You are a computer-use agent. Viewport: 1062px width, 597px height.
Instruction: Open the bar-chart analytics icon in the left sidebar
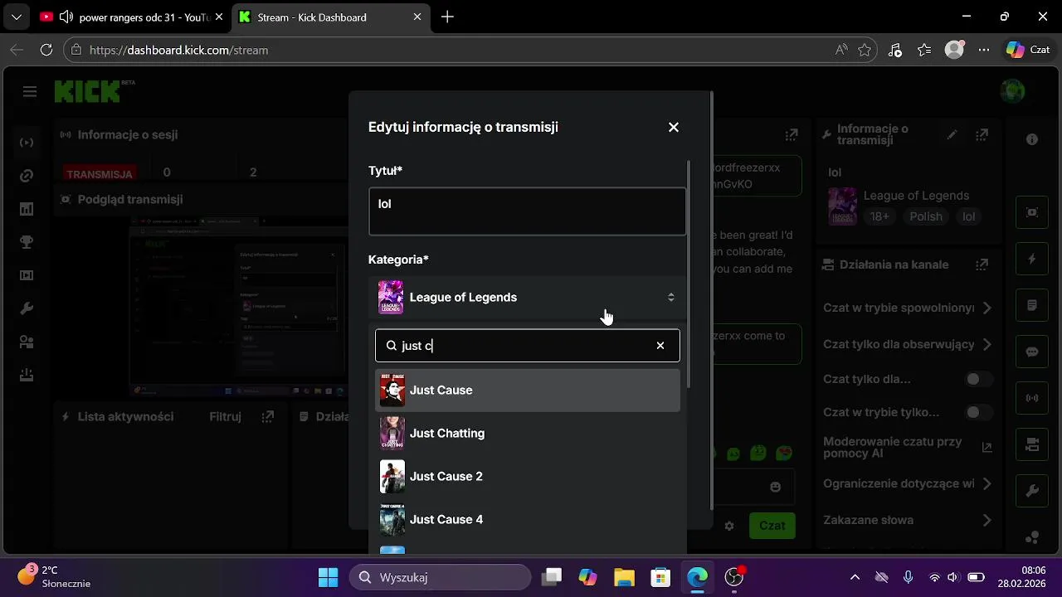pos(27,209)
